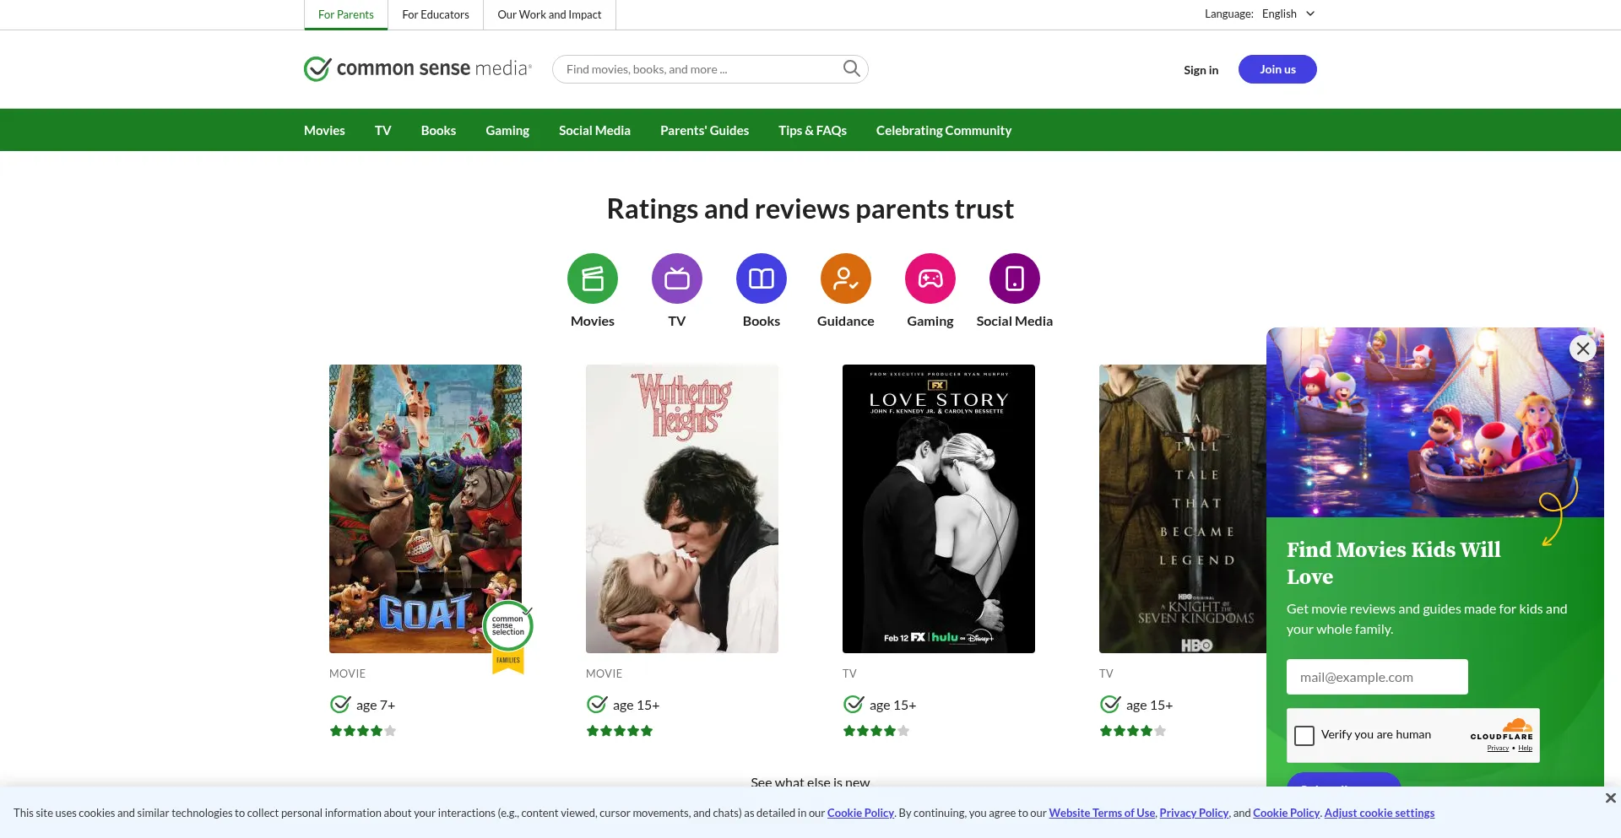Open the Privacy Policy link in cookie banner
The image size is (1621, 838).
point(1194,813)
